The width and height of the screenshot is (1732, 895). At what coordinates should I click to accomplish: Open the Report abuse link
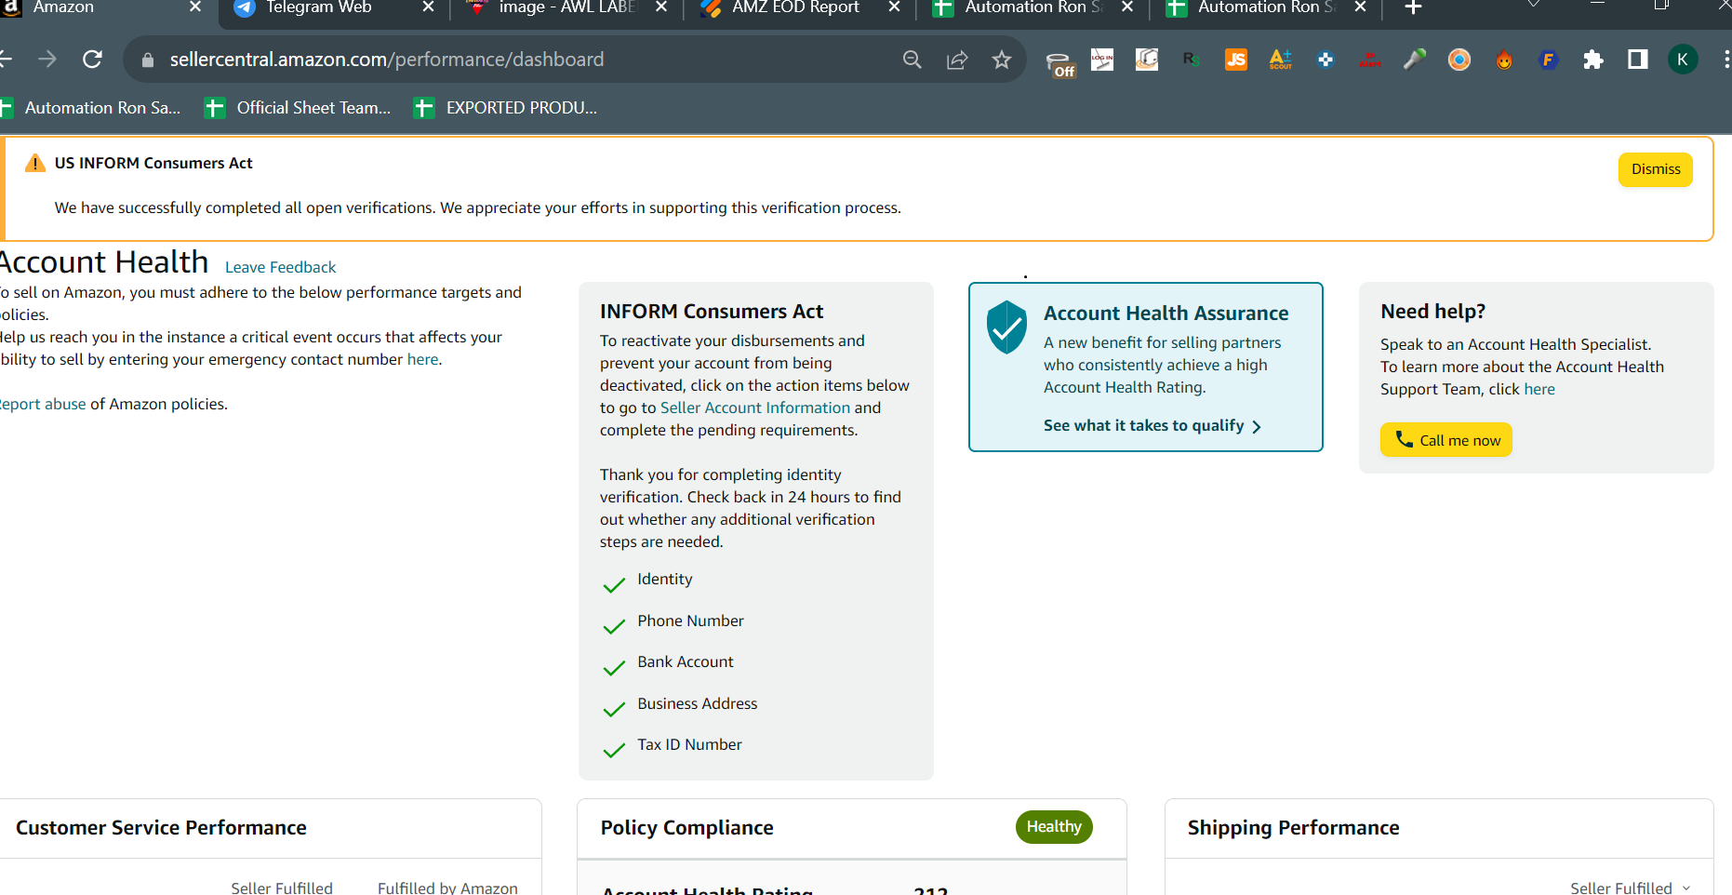tap(43, 404)
